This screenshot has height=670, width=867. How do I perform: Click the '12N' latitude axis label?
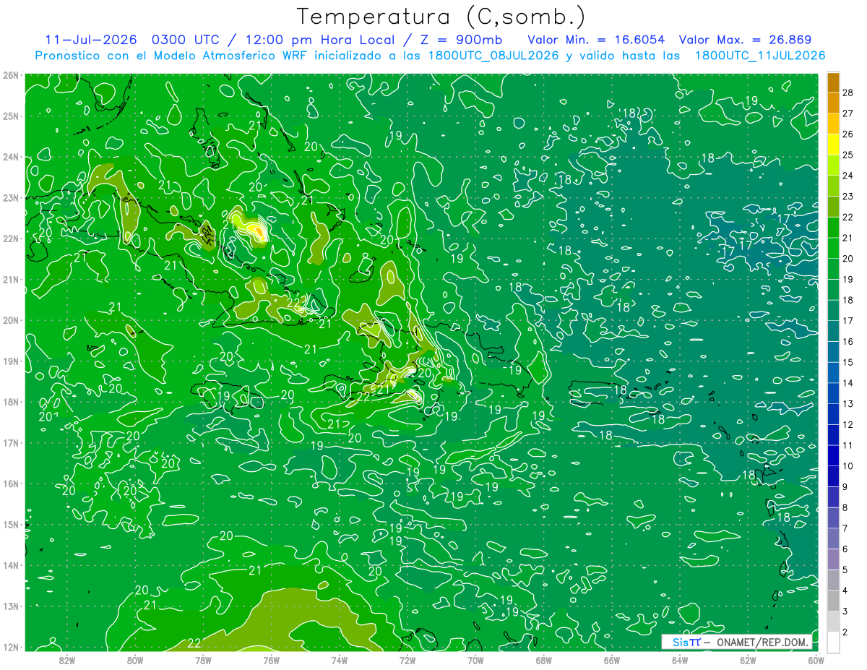click(11, 647)
